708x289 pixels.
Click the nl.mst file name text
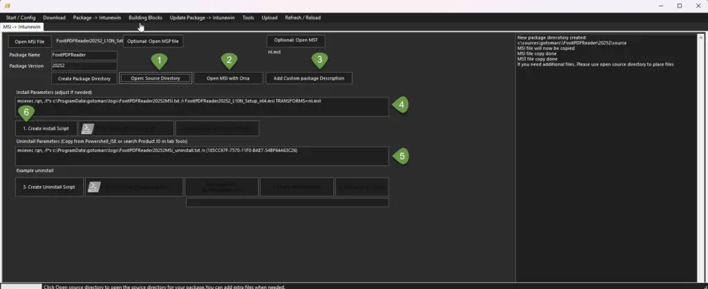pos(274,52)
